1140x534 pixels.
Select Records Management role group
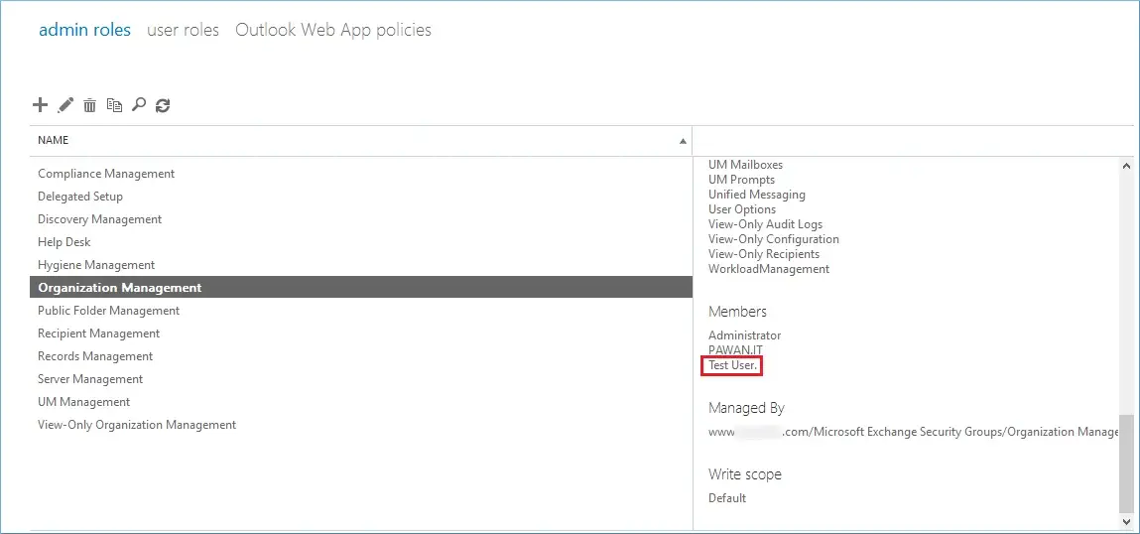point(361,356)
